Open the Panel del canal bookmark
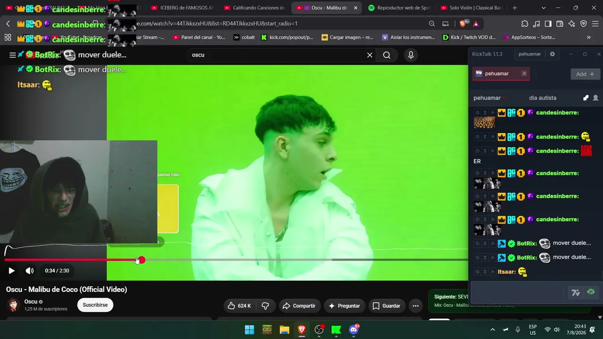 (x=199, y=37)
